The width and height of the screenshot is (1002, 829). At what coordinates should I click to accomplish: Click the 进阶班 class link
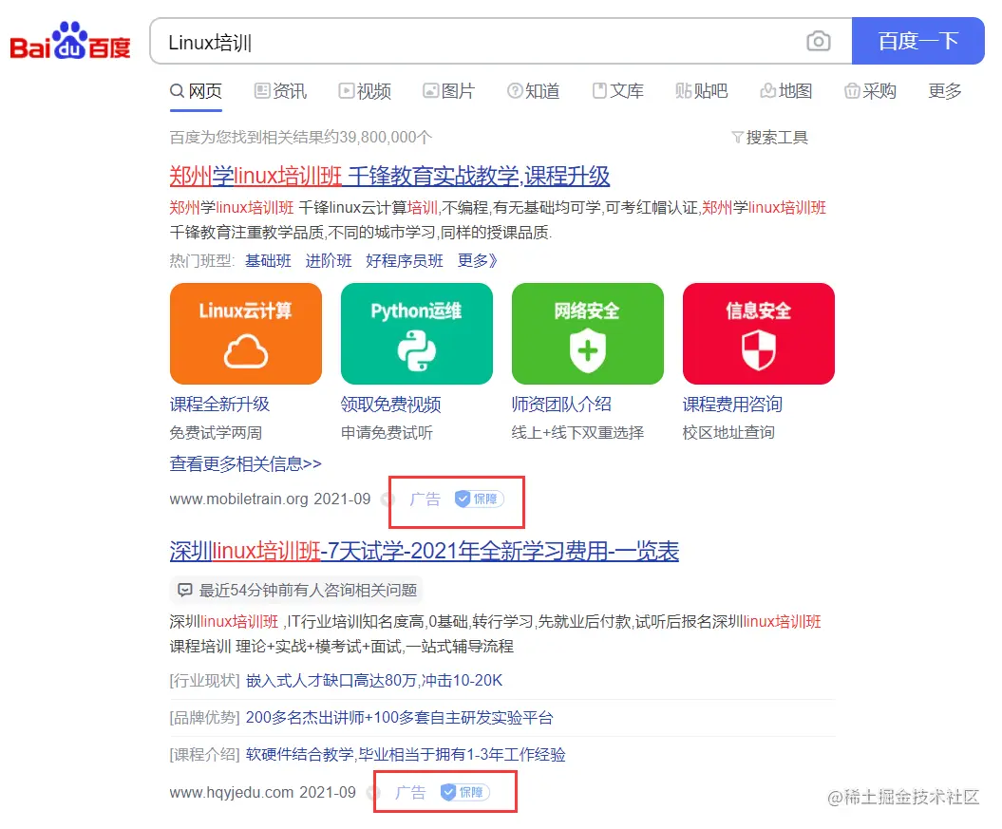point(329,260)
